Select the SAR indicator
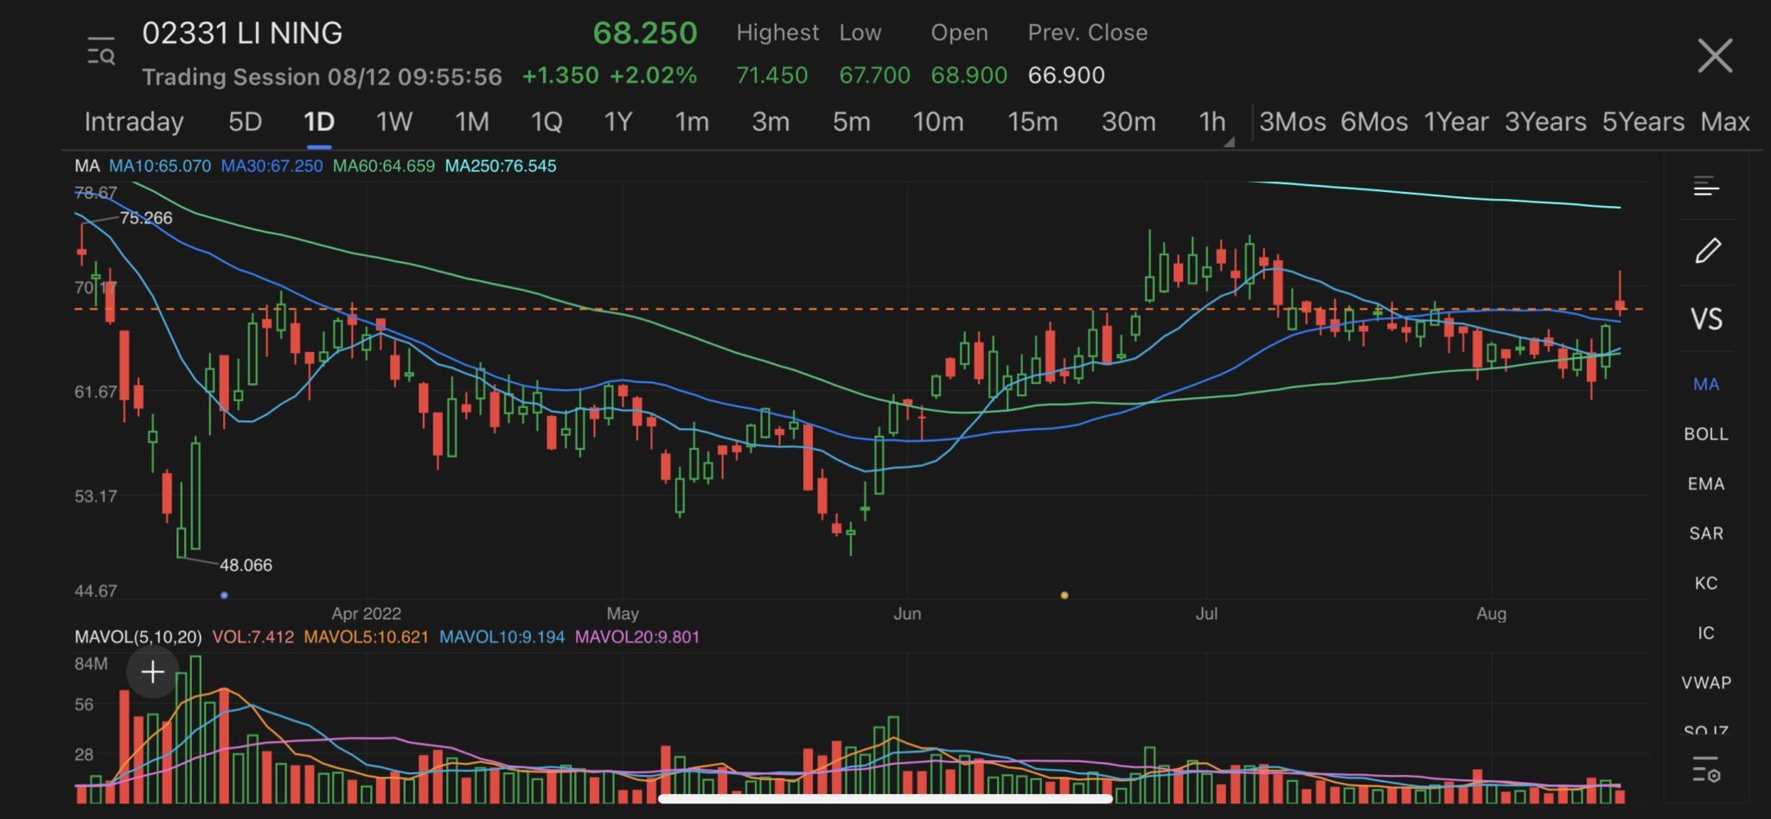The image size is (1771, 819). [1705, 534]
